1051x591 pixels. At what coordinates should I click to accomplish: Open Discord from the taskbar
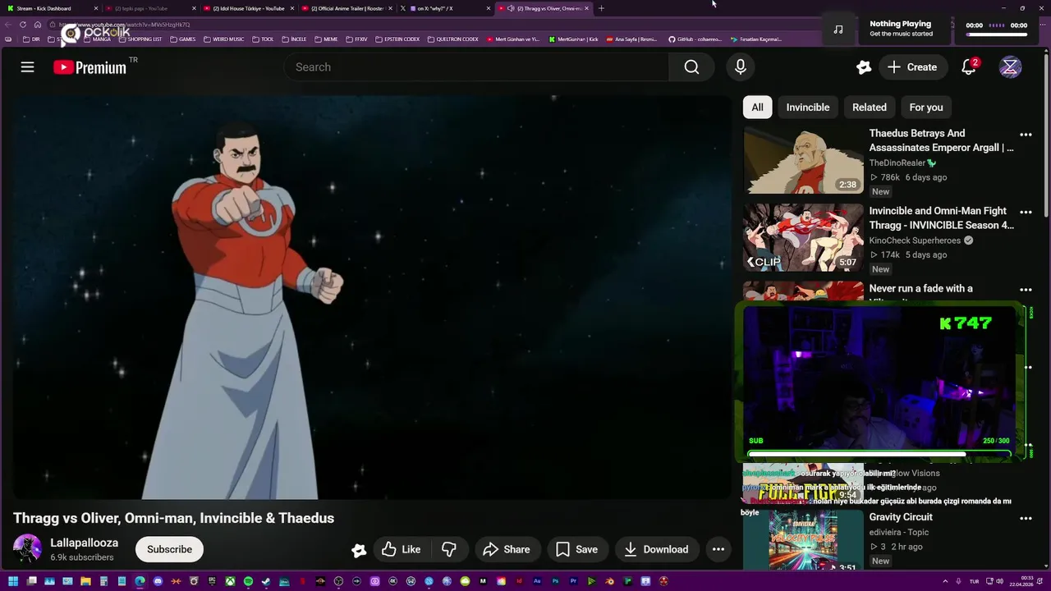pyautogui.click(x=158, y=582)
